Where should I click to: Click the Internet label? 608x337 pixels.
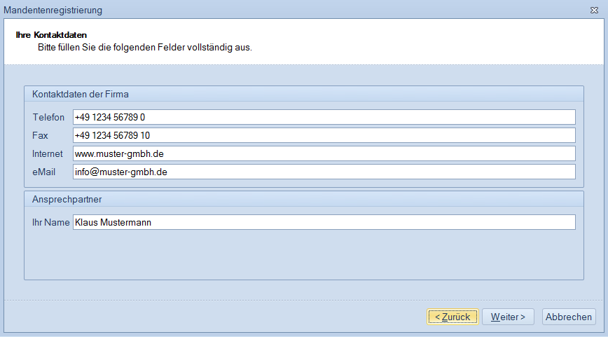(48, 153)
